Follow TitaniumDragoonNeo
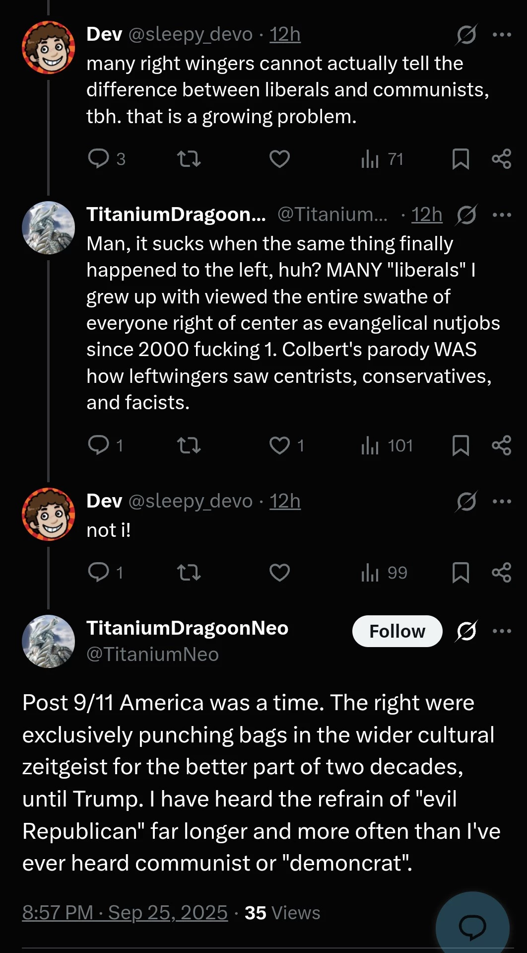This screenshot has width=527, height=953. click(x=397, y=631)
